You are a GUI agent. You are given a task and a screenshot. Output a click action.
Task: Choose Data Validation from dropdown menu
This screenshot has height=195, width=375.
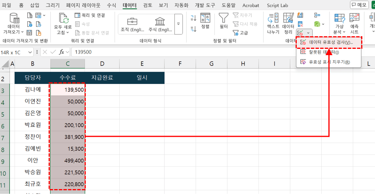click(x=329, y=42)
